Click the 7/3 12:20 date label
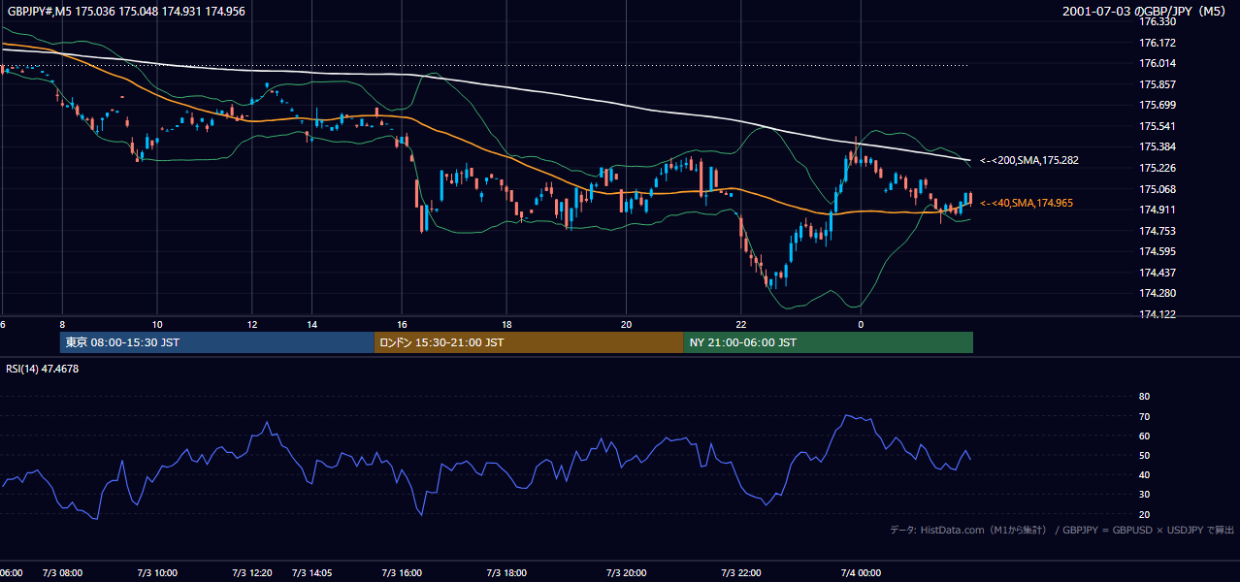 (x=252, y=573)
